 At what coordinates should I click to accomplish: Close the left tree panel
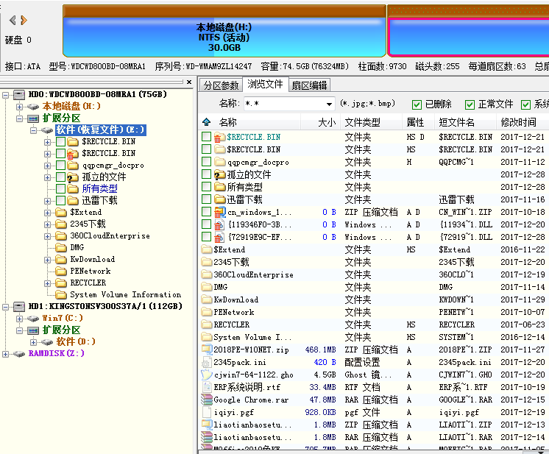click(189, 82)
